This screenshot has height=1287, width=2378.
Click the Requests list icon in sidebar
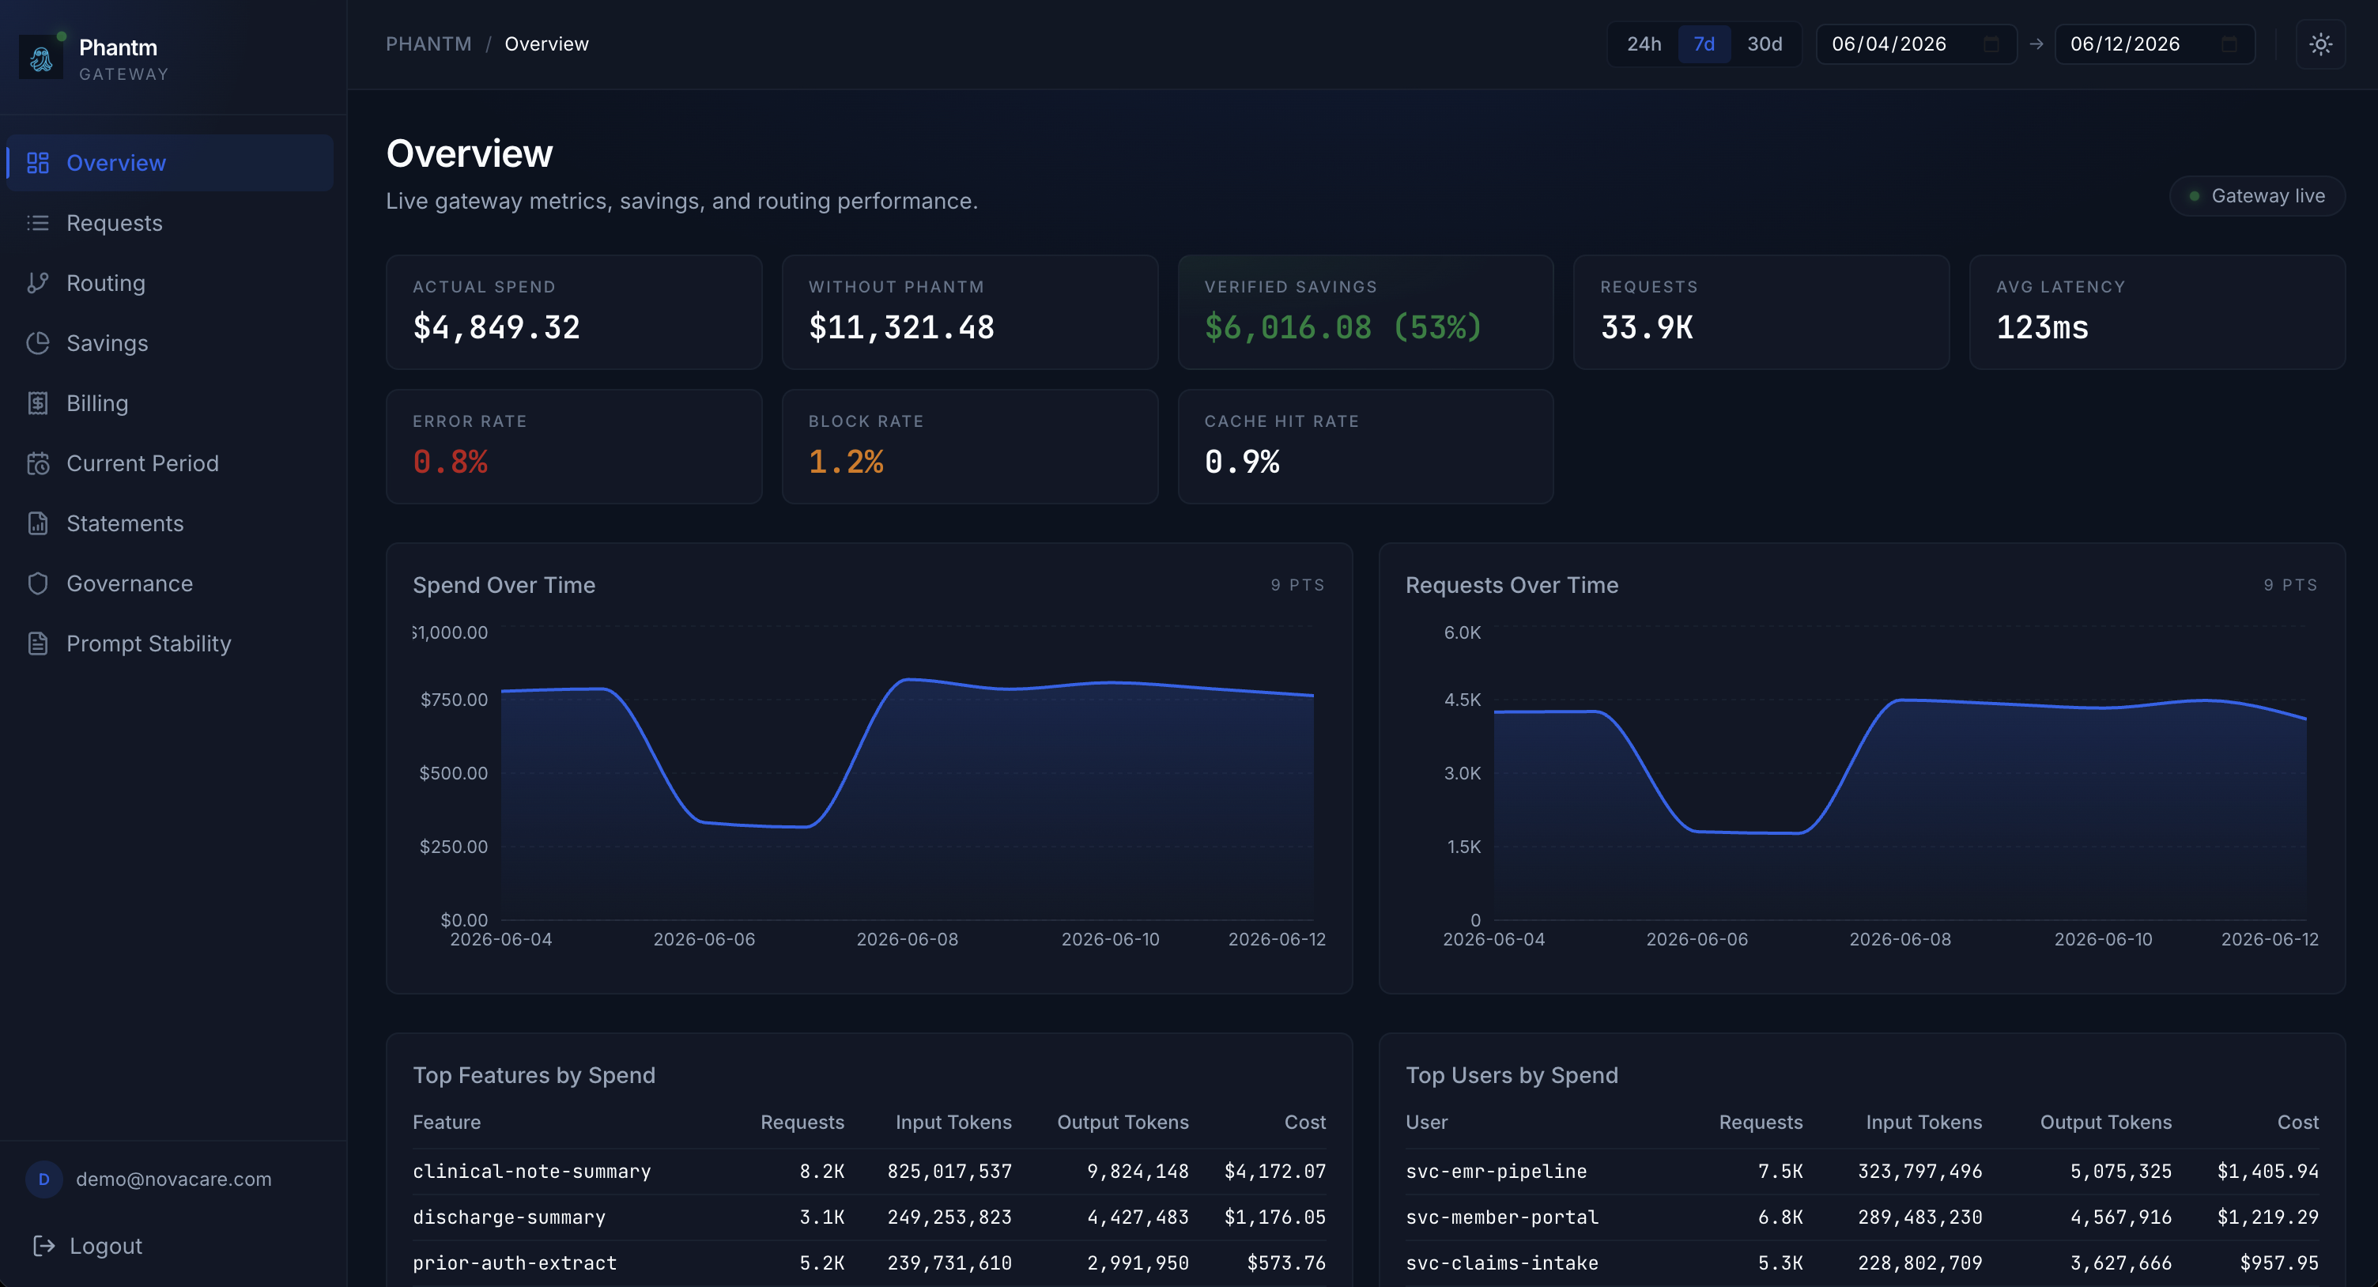[x=38, y=222]
